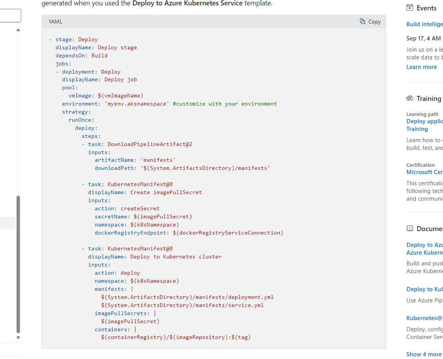Open the Deploy to Azure documentation link

click(425, 249)
